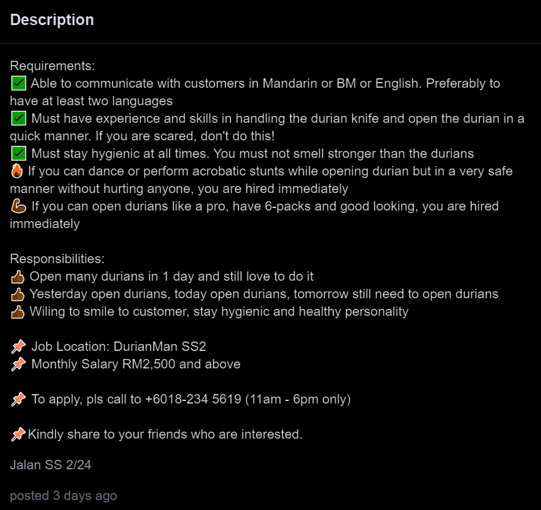Viewport: 541px width, 510px height.
Task: Click the Jalan SS 2/24 address
Action: (x=50, y=465)
